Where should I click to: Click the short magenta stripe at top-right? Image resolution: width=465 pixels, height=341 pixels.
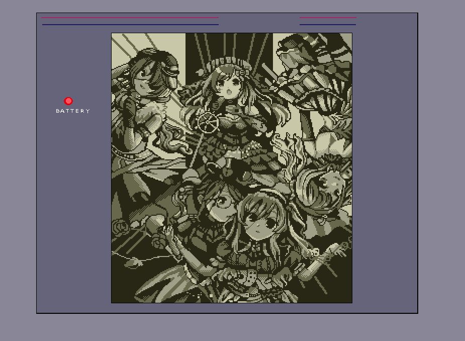click(x=328, y=18)
